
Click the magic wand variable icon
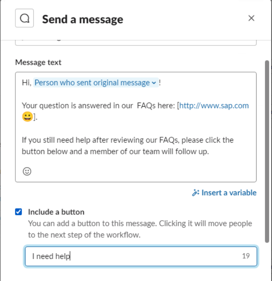tap(195, 193)
